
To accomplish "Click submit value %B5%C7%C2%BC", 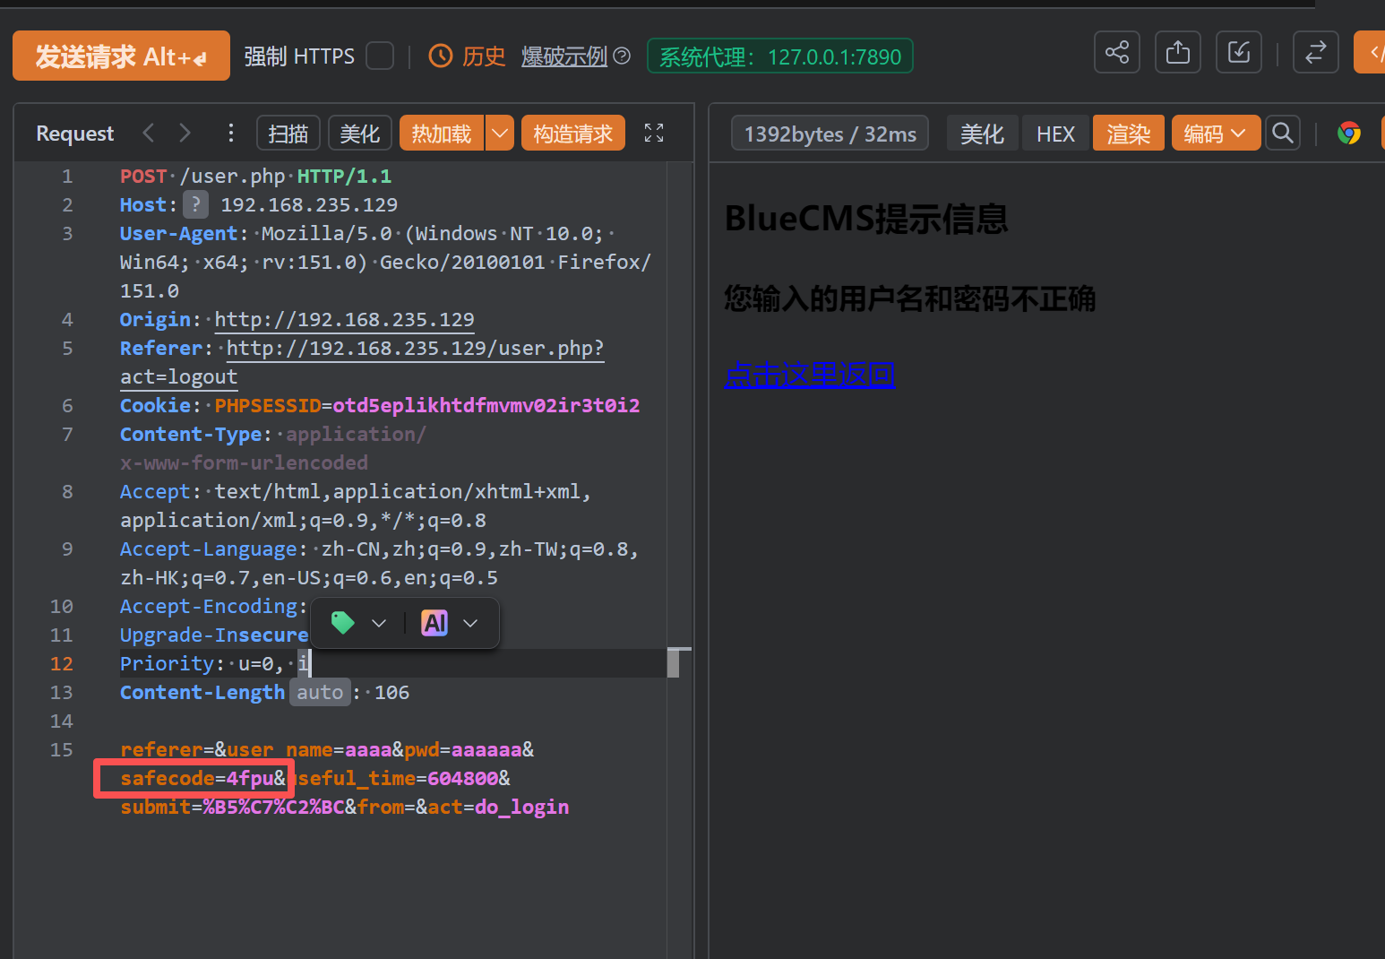I will 273,807.
